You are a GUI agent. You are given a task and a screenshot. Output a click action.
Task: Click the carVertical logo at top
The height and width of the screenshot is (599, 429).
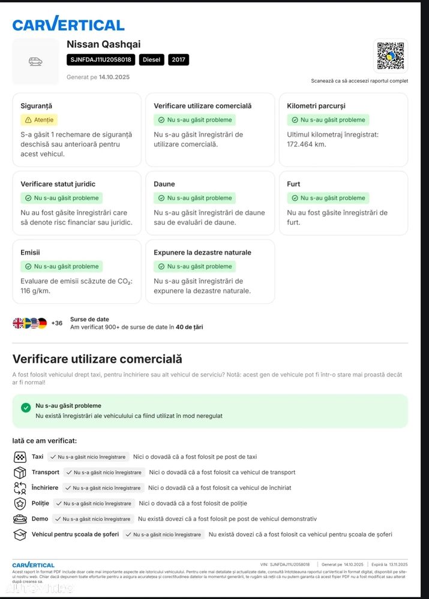point(68,24)
